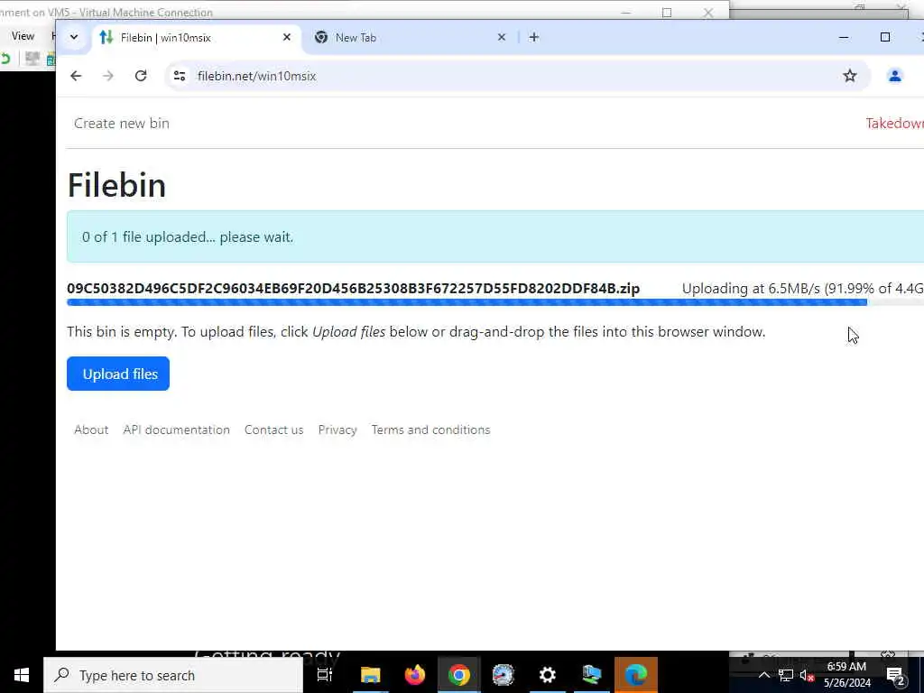
Task: Show hidden system tray icons
Action: (x=763, y=675)
